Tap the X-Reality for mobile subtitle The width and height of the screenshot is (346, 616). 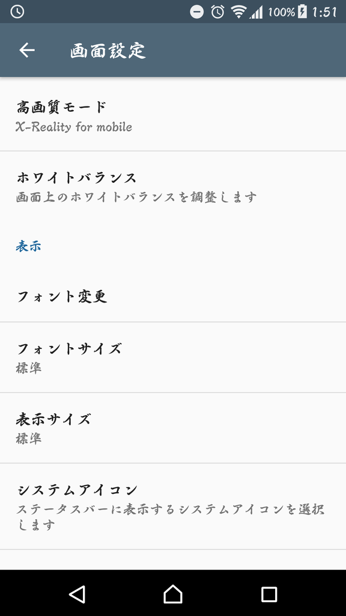(x=74, y=127)
